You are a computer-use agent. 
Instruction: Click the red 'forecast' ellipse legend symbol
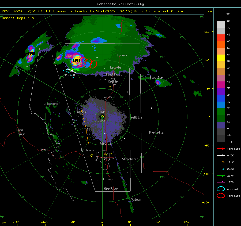click(221, 196)
